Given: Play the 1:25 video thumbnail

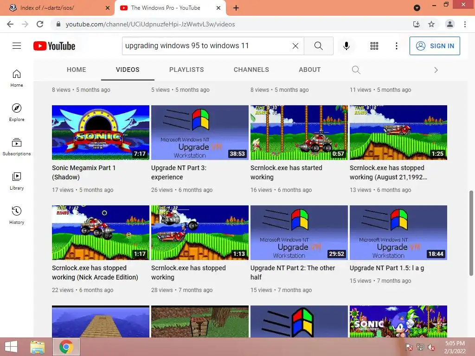Looking at the screenshot, I should click(x=398, y=132).
